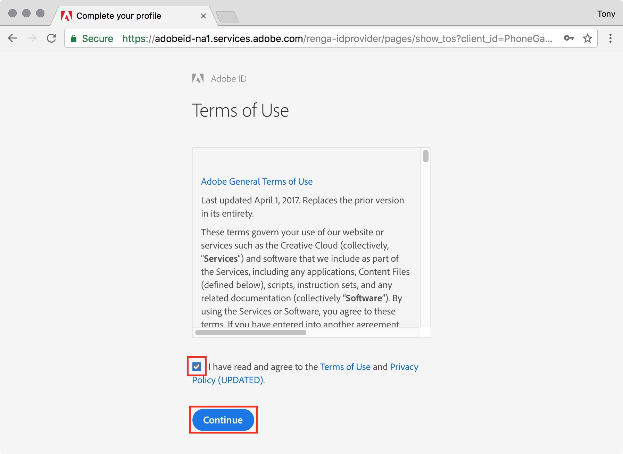Click the 'Last updated April 1, 2017' text
This screenshot has width=623, height=454.
(250, 200)
